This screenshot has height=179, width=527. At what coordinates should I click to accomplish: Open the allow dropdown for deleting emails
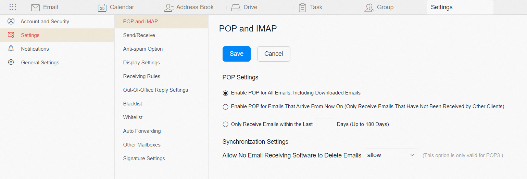pos(392,155)
